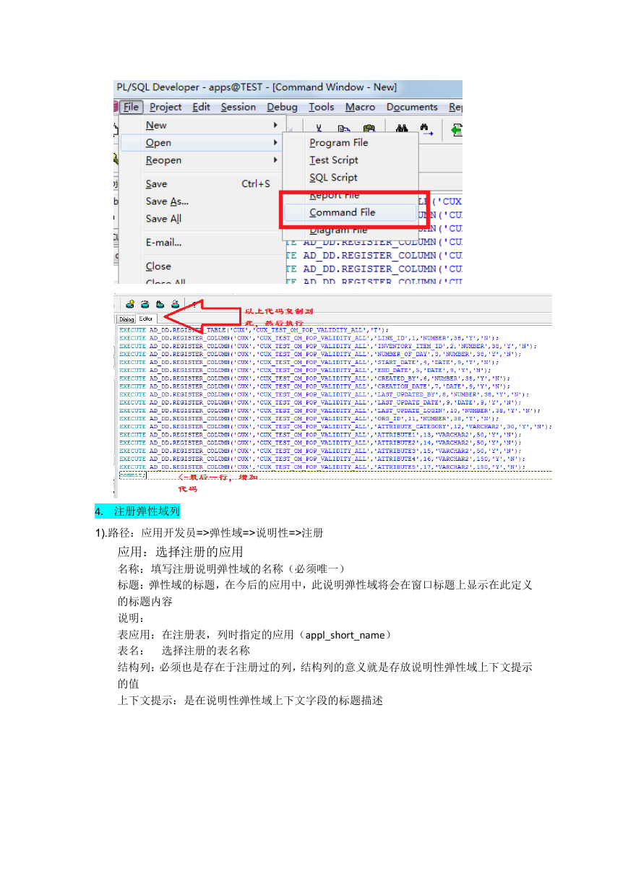Choose Save from the File menu
Screen dimensions: 628x887
[x=202, y=184]
